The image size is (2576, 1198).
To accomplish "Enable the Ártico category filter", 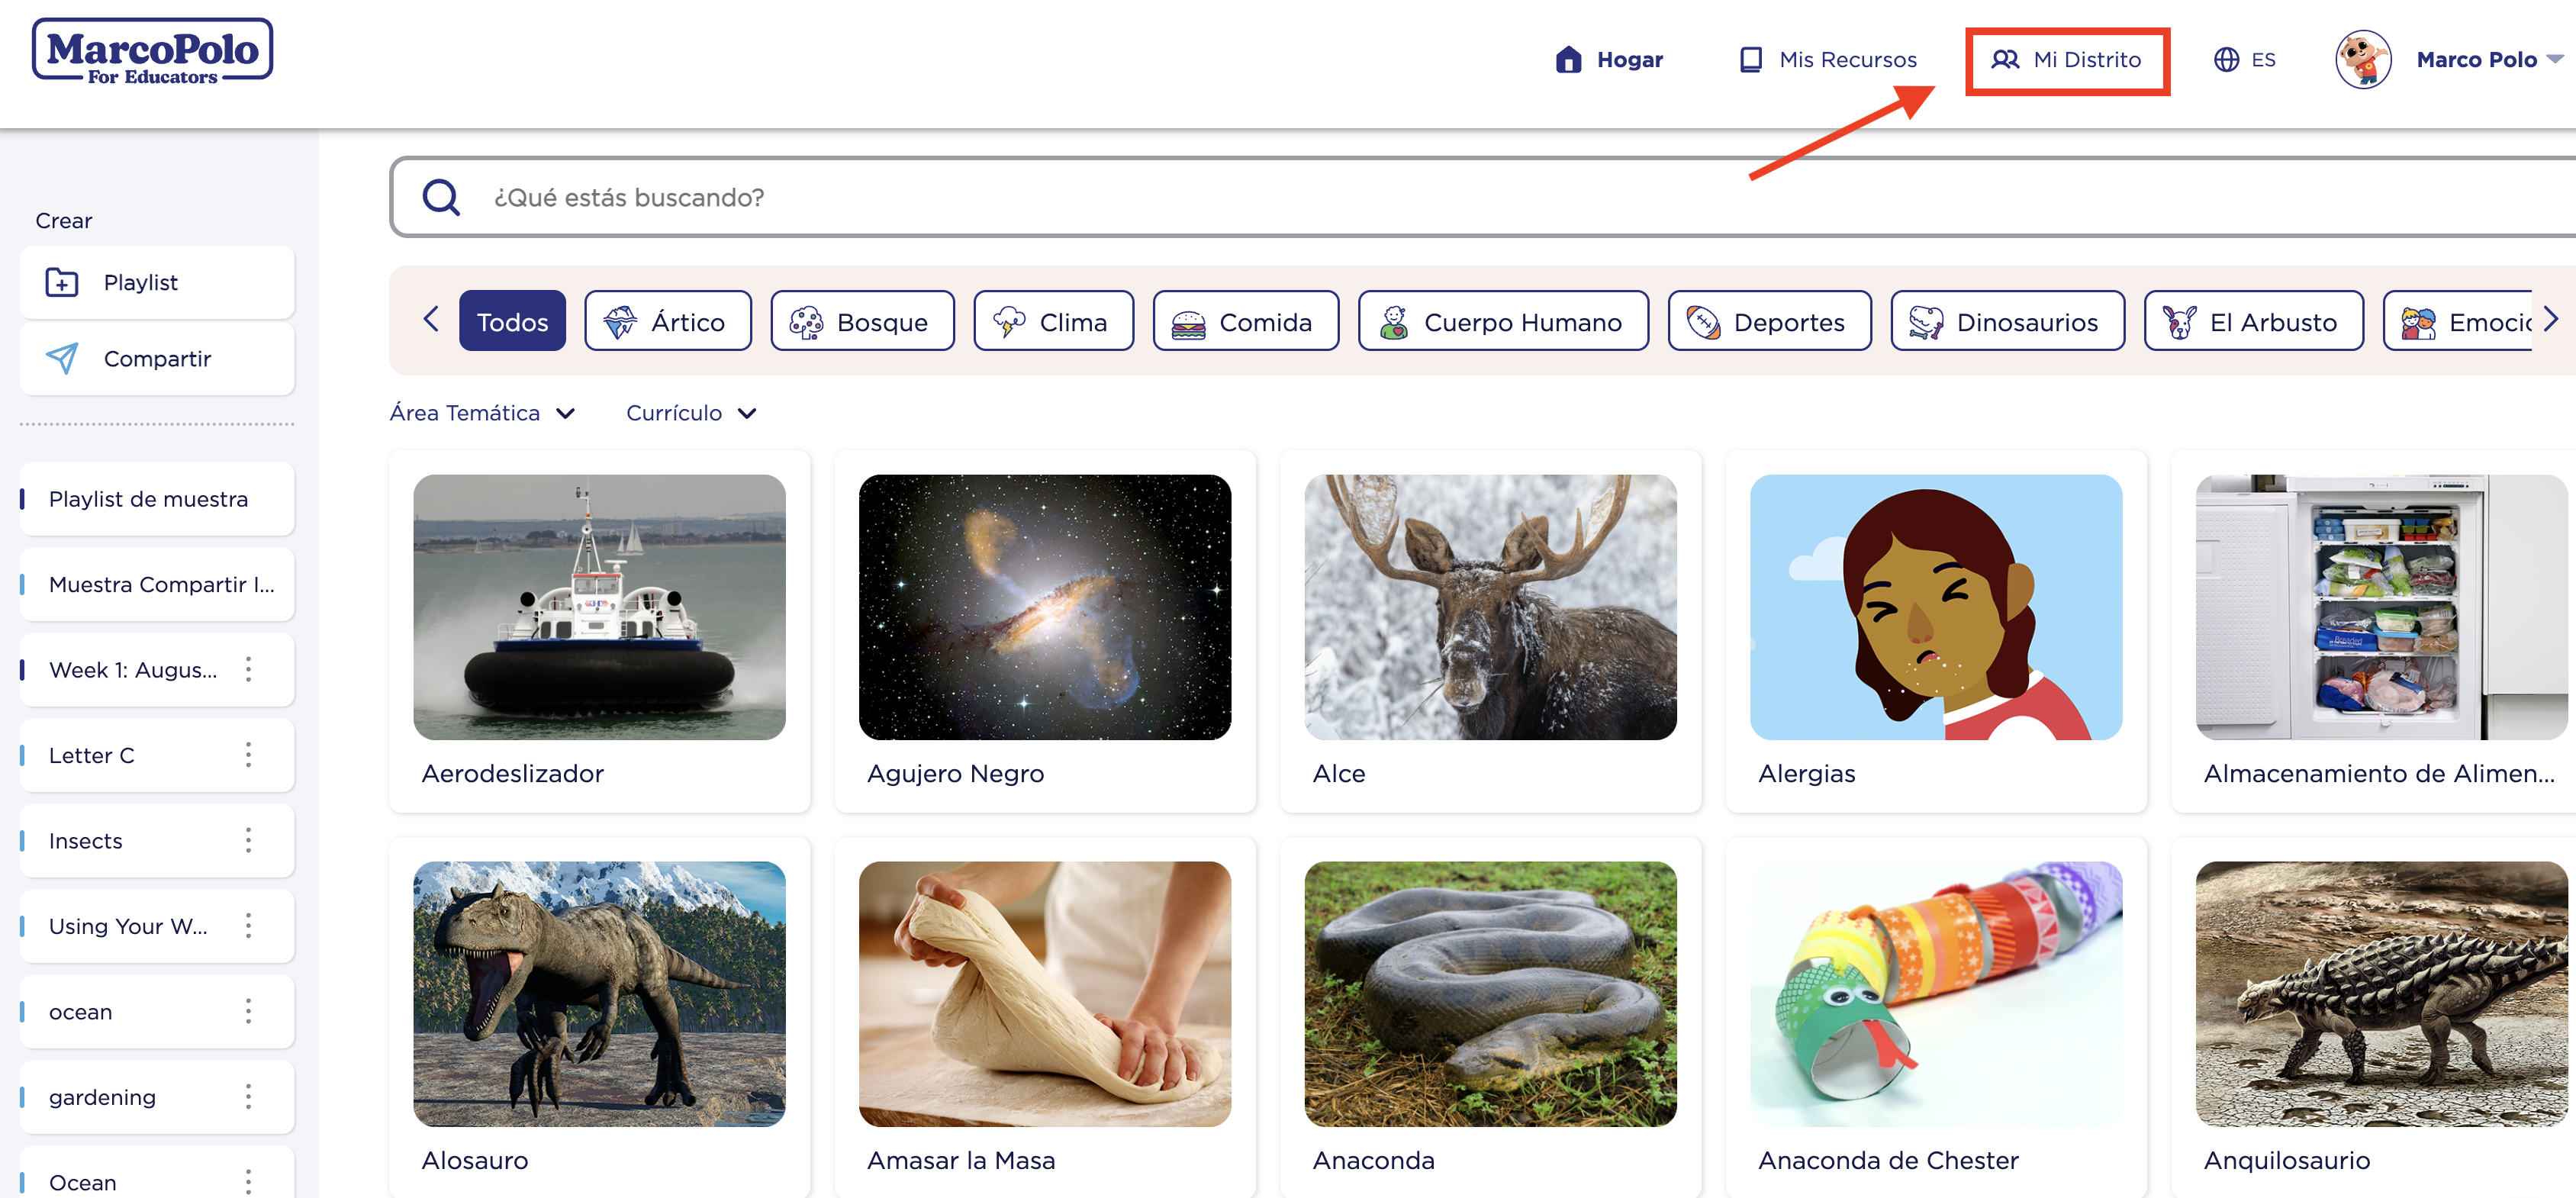I will [667, 320].
